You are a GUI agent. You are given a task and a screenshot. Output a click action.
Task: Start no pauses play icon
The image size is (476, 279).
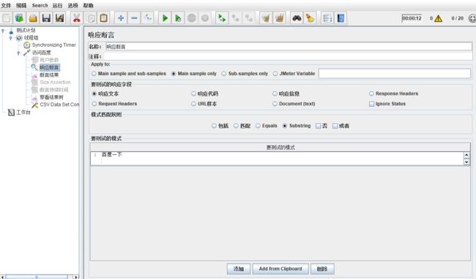click(178, 18)
